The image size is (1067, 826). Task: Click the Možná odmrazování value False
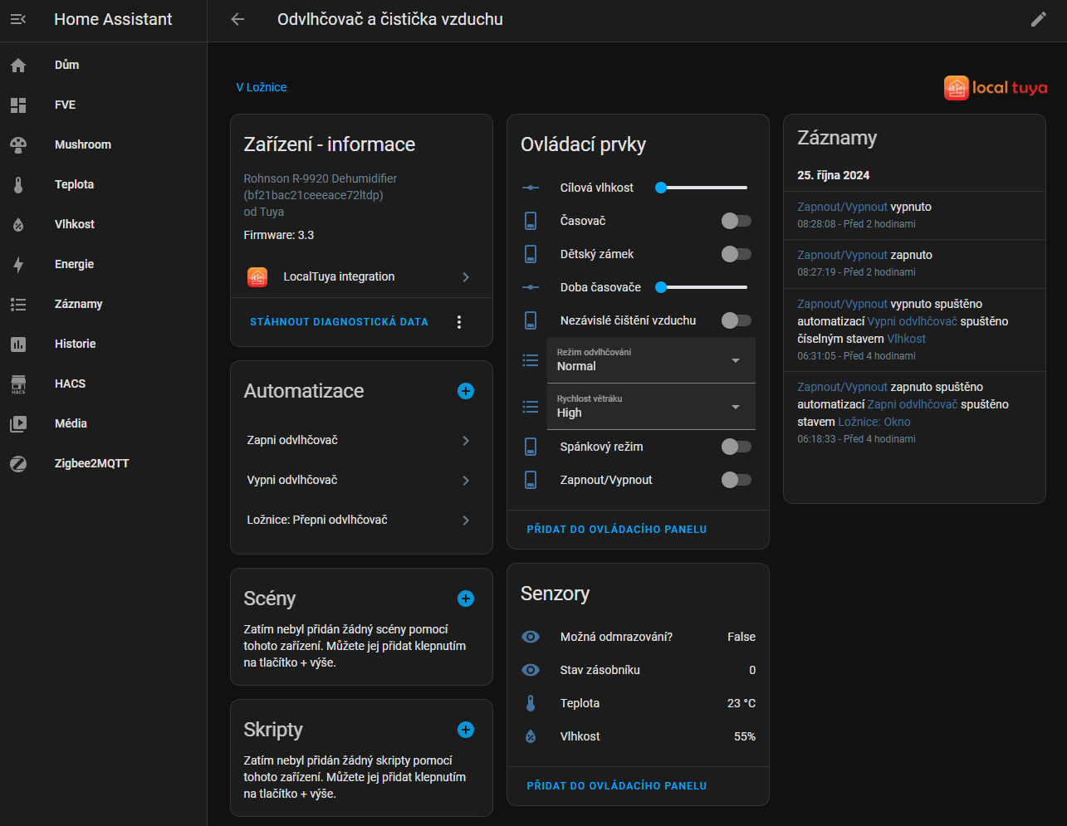click(x=742, y=637)
